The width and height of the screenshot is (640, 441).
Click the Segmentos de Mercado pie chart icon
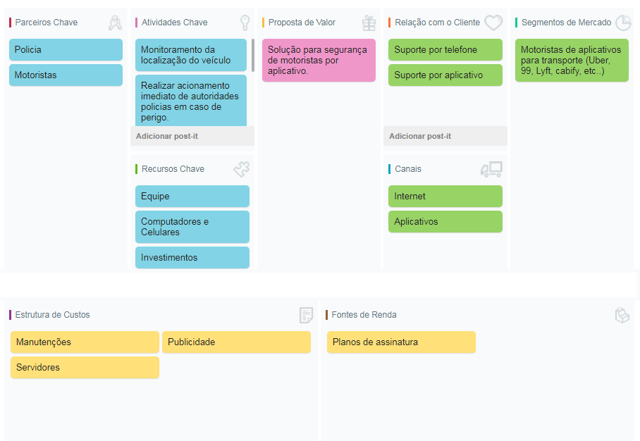[623, 23]
